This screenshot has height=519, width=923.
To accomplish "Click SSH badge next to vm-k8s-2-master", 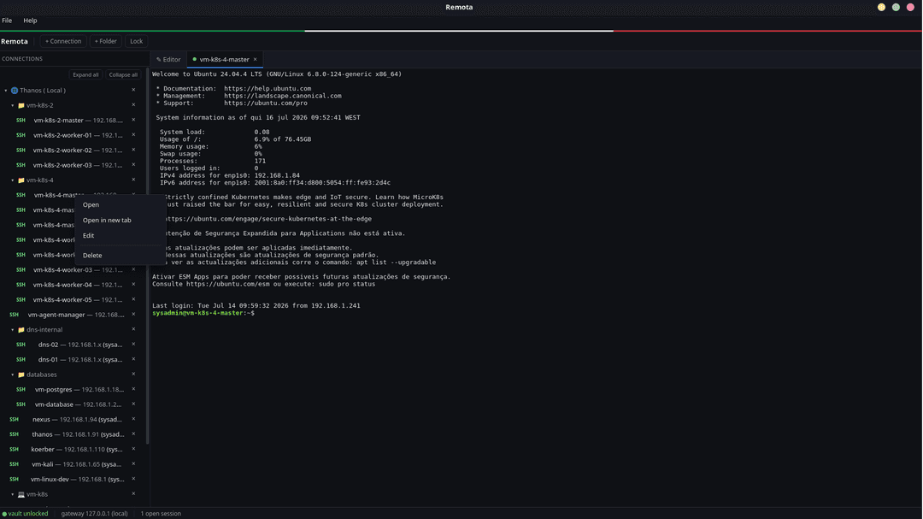I will pyautogui.click(x=21, y=121).
